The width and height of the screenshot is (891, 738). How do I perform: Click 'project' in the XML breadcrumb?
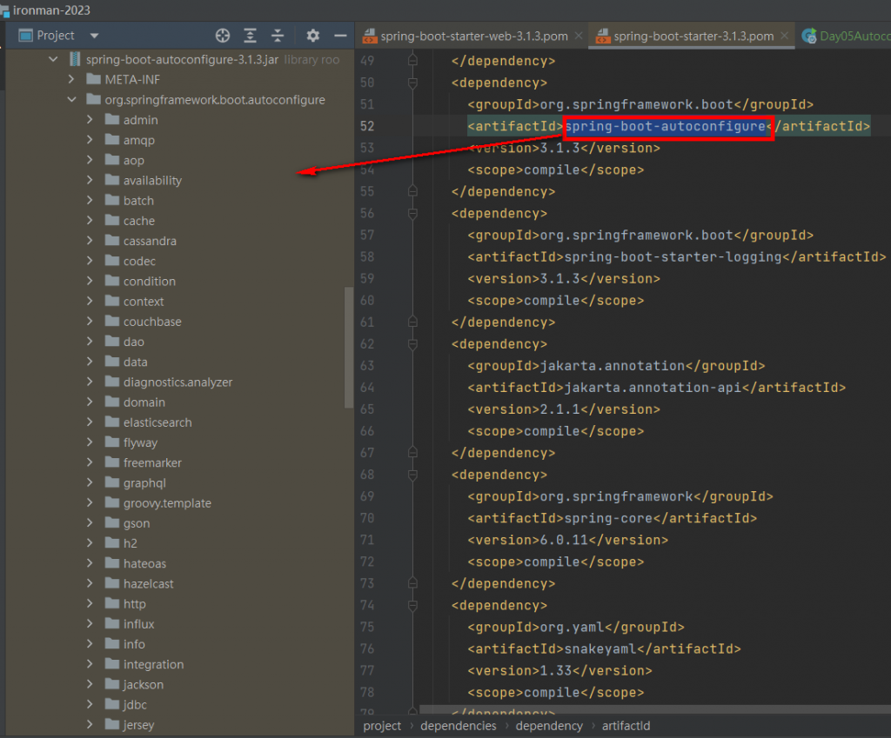382,726
